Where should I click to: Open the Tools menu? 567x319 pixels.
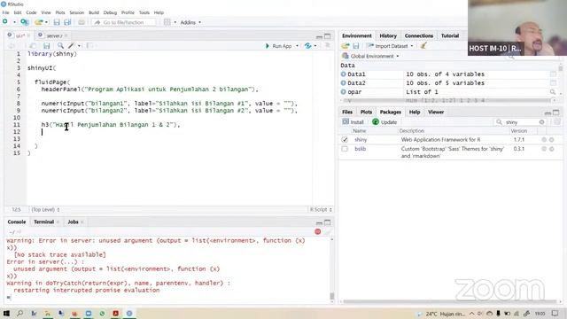[x=144, y=12]
